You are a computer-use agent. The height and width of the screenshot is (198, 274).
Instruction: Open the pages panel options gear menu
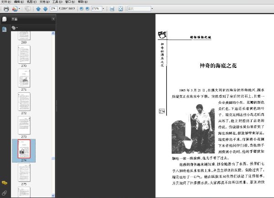click(15, 28)
